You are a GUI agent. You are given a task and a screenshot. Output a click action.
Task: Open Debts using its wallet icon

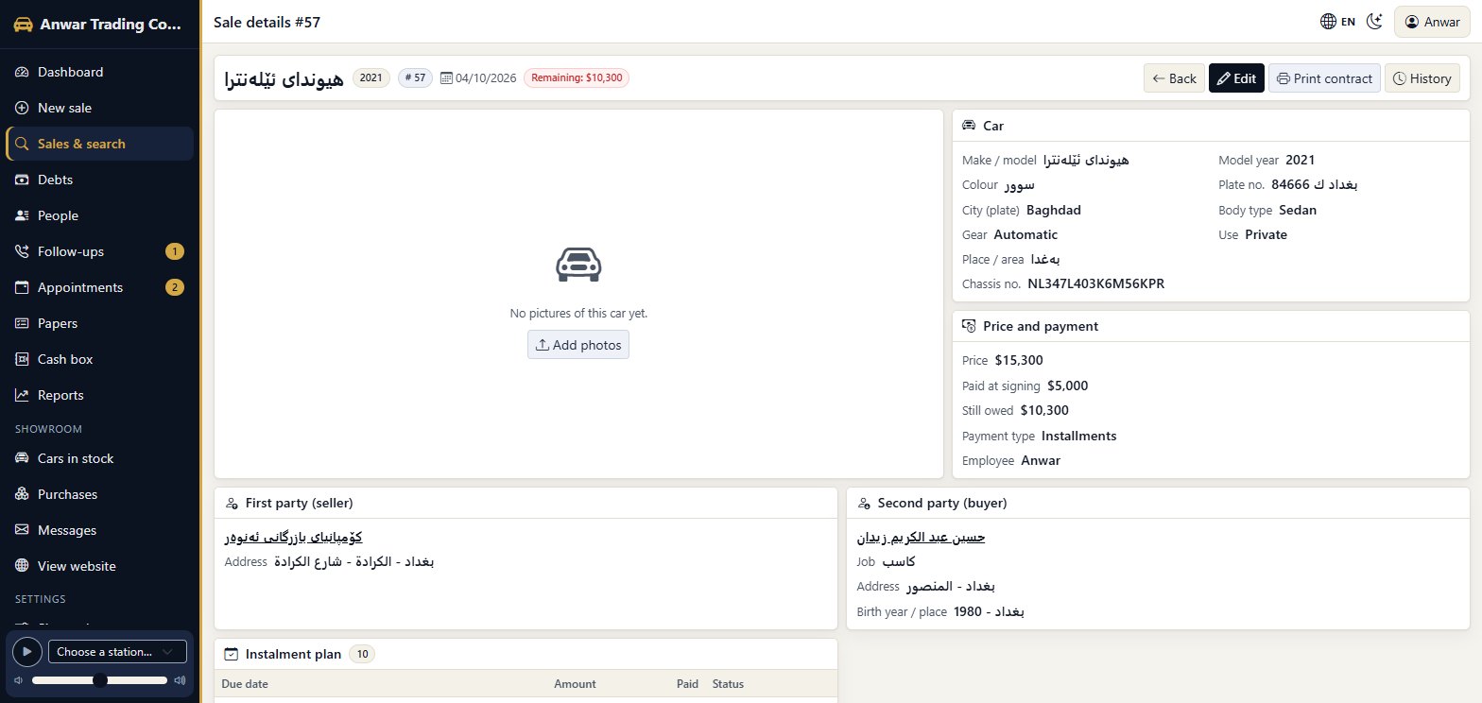coord(23,180)
